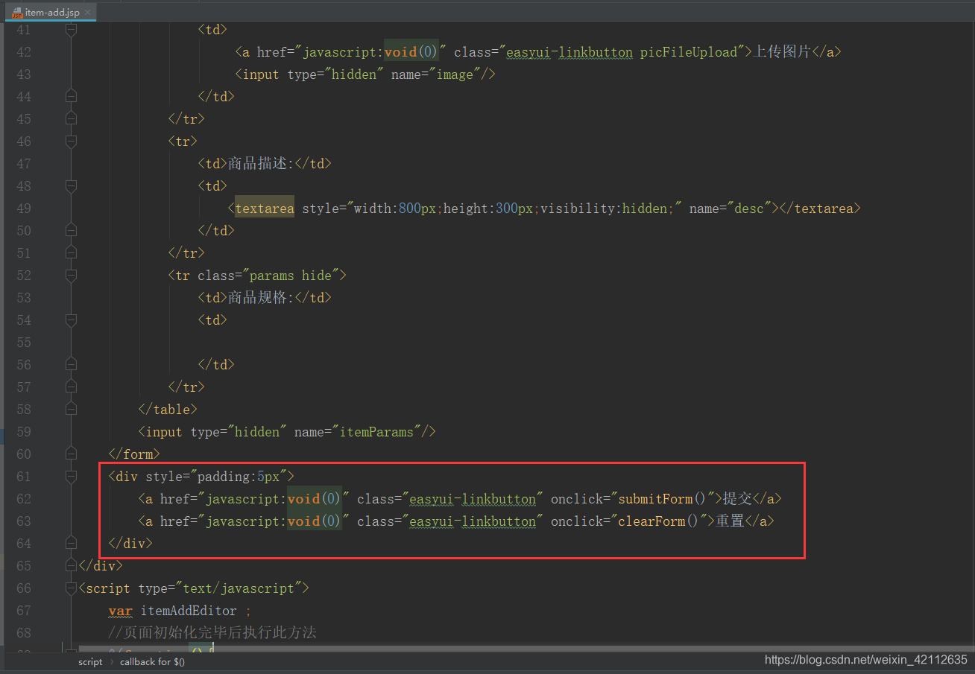Click the closing </form> tag on line 60
The width and height of the screenshot is (975, 674).
[x=134, y=454]
